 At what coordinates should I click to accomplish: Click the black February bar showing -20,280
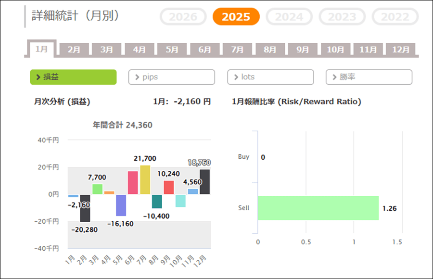coord(85,208)
